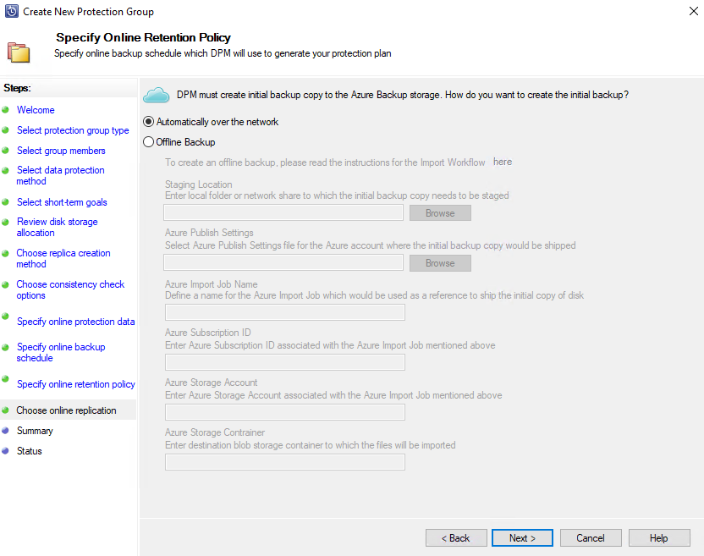Click the DPM title bar app icon
Viewport: 704px width, 556px height.
(x=11, y=11)
